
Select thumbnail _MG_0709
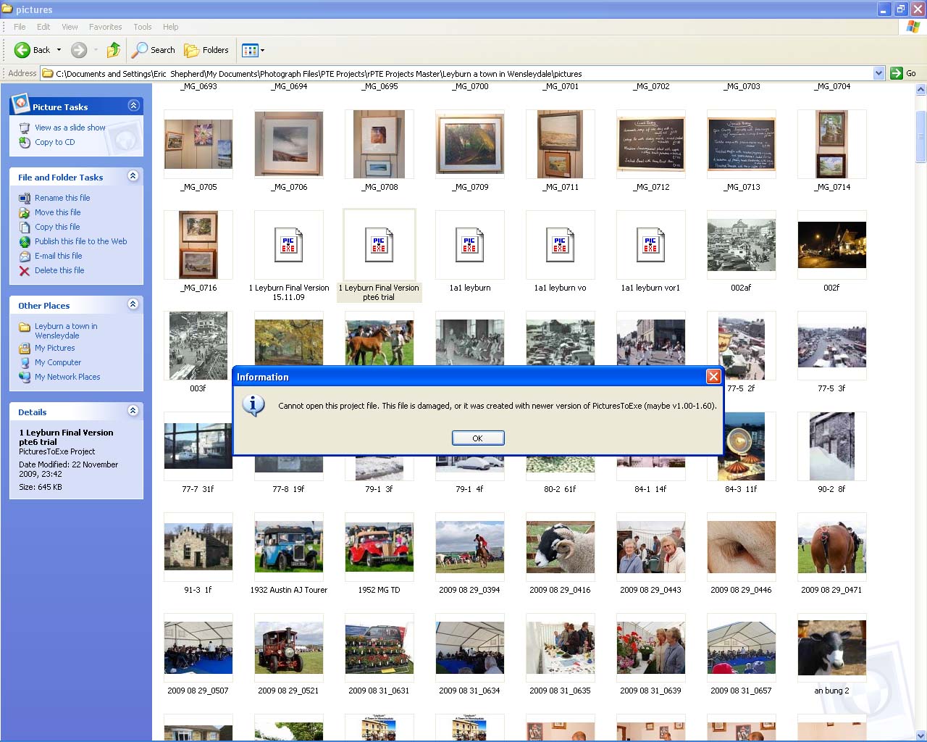click(470, 144)
